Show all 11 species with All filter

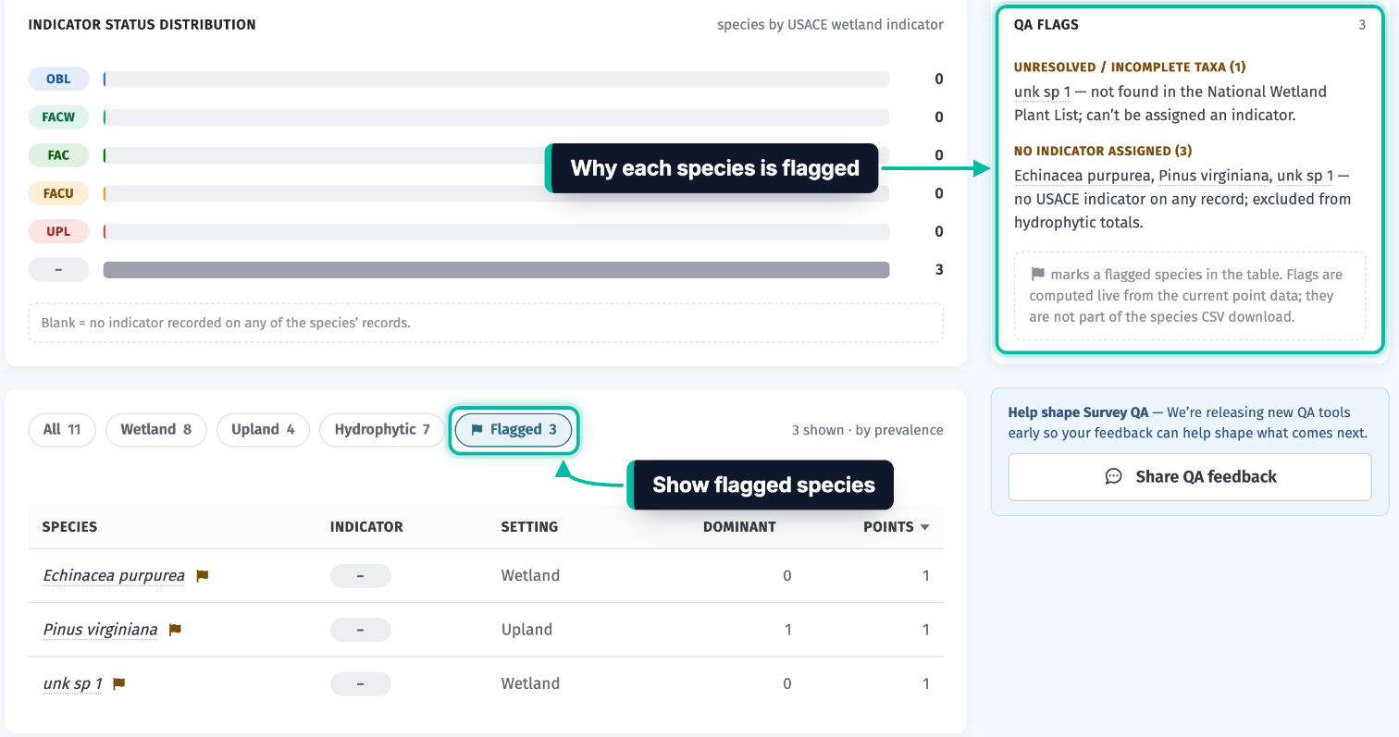click(62, 429)
